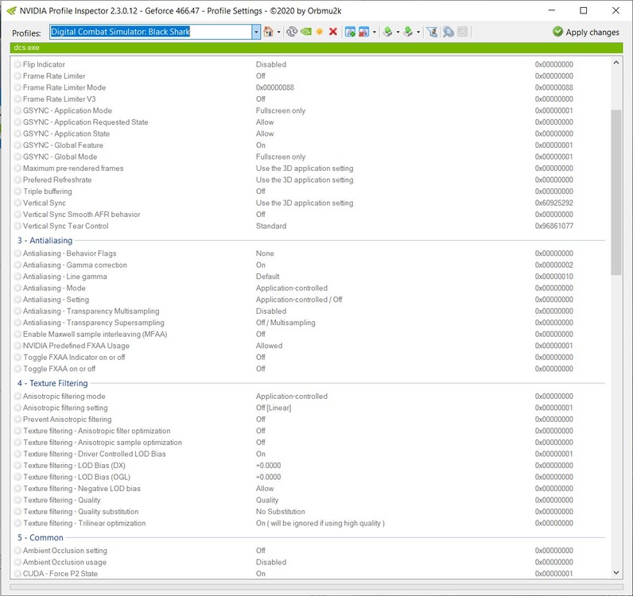Create a new profile with the sun icon
Image resolution: width=633 pixels, height=596 pixels.
tap(320, 32)
